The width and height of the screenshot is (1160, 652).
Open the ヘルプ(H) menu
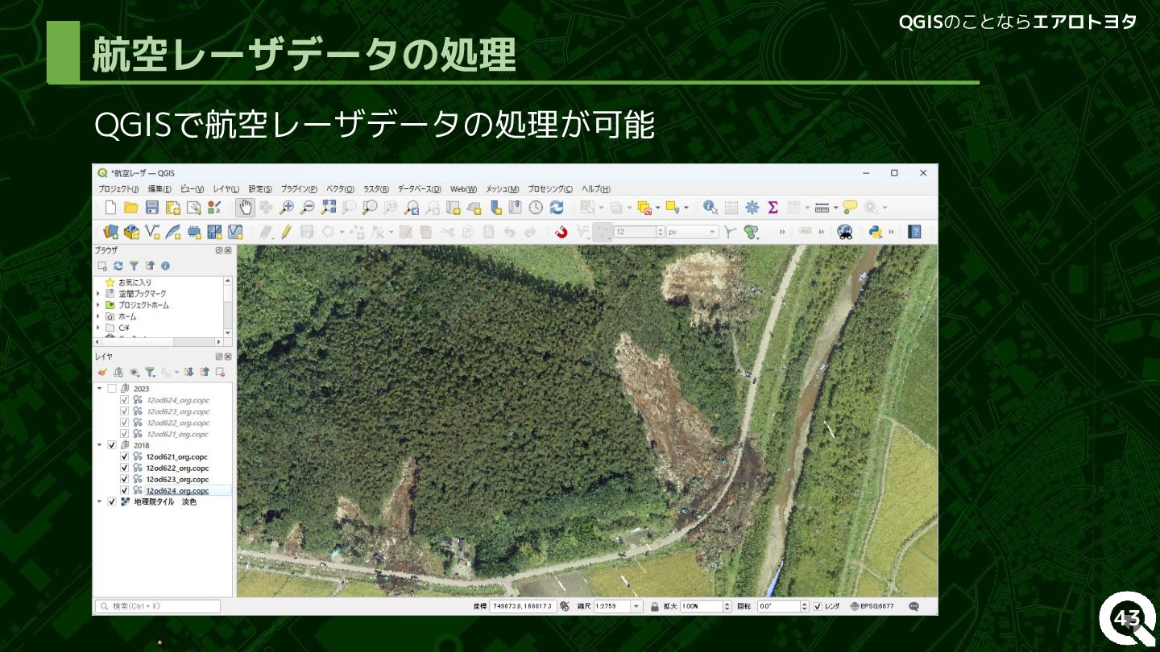(595, 189)
